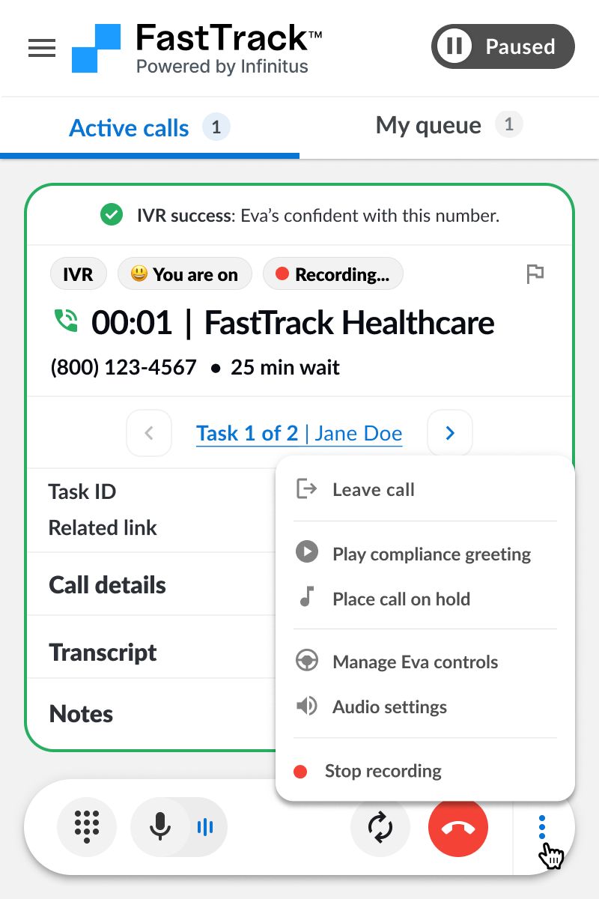Click the Active calls count badge

click(216, 127)
